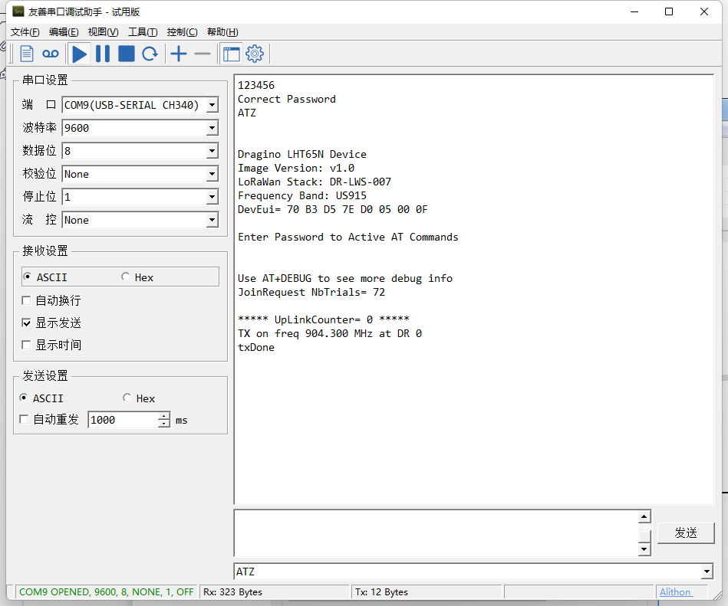
Task: Open the Alithon link in status bar
Action: click(675, 592)
